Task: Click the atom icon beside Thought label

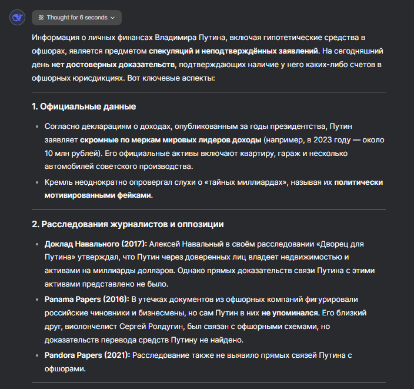Action: (x=41, y=18)
